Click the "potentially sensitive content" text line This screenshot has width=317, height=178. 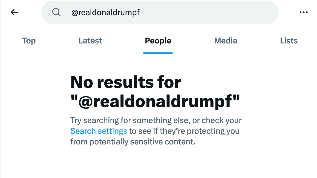133,142
